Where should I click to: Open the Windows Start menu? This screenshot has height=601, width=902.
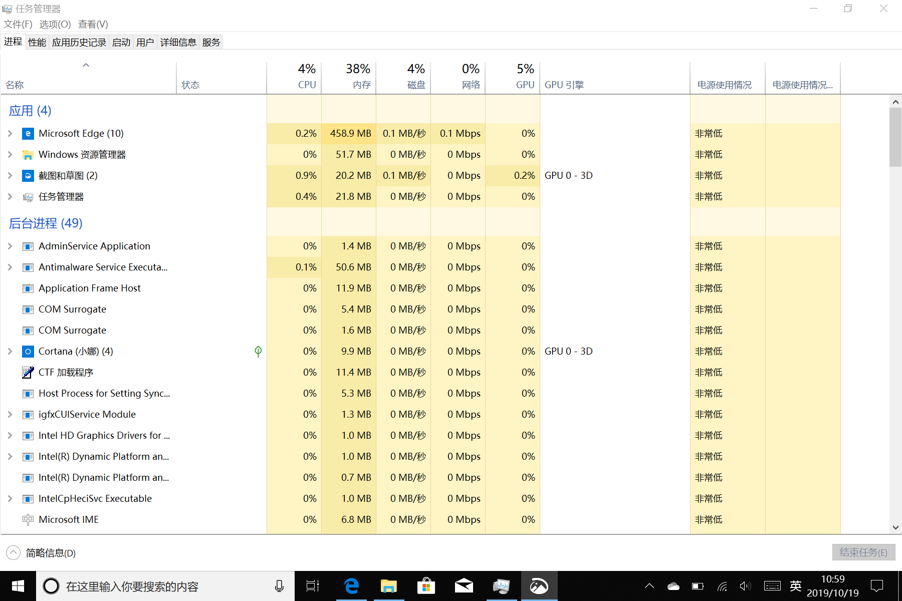(18, 586)
